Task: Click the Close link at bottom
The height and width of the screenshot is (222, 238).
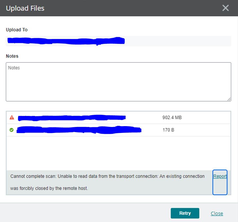Action: pos(217,214)
